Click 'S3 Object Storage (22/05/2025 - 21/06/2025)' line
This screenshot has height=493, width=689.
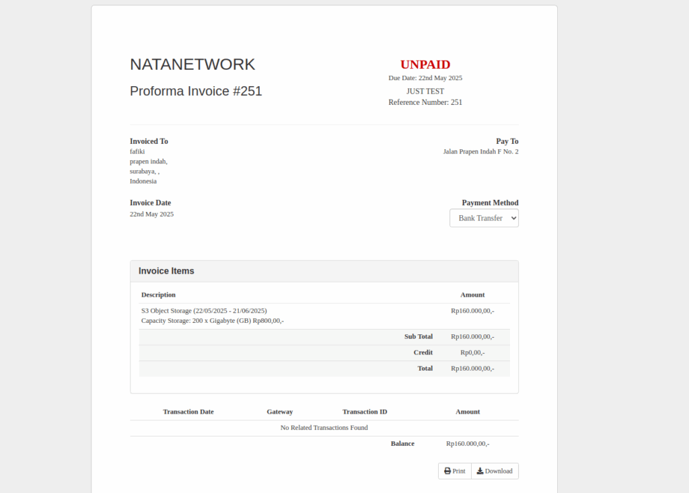tap(204, 311)
